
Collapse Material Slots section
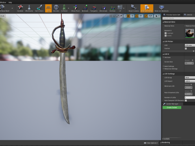click(x=163, y=22)
